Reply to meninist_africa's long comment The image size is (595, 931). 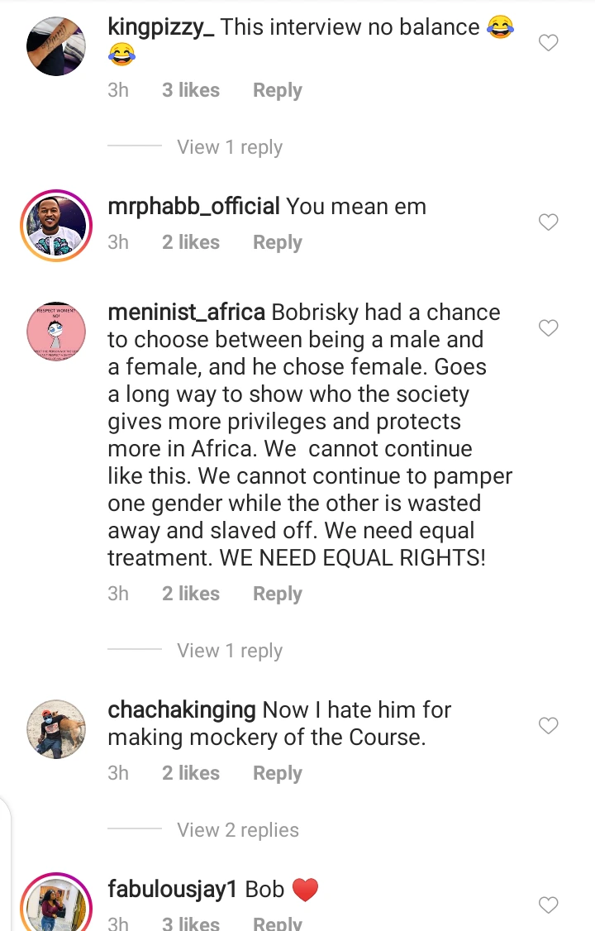point(277,594)
